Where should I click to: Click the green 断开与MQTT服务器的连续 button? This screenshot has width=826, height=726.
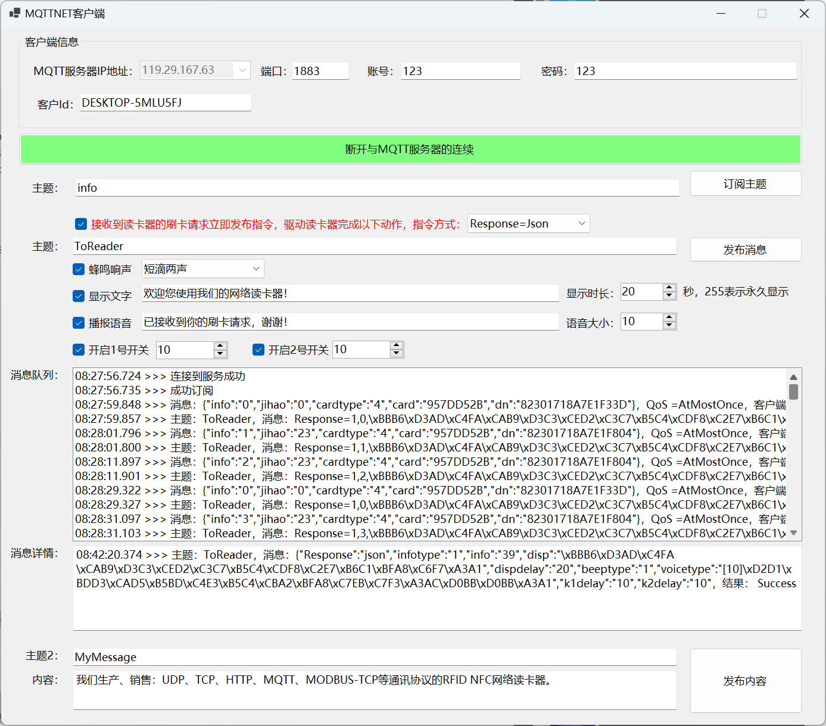(x=410, y=149)
